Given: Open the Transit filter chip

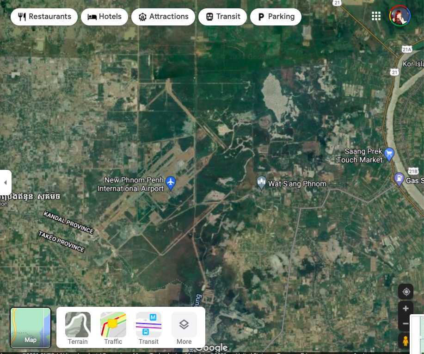Looking at the screenshot, I should (222, 17).
